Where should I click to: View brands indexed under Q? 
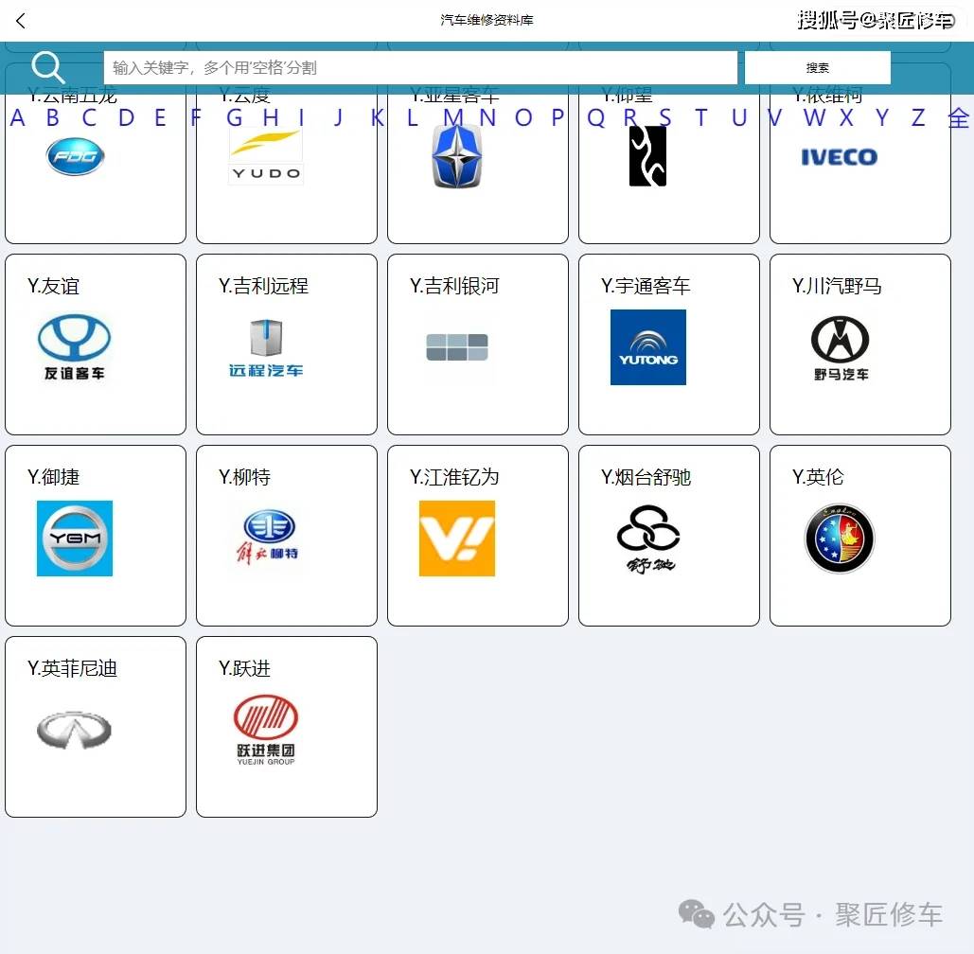point(595,117)
